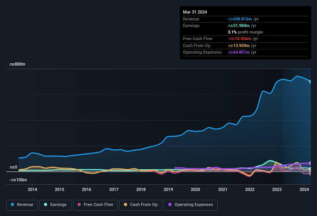
Task: Click the лв698.816m Revenue value in tooltip
Action: pyautogui.click(x=240, y=19)
